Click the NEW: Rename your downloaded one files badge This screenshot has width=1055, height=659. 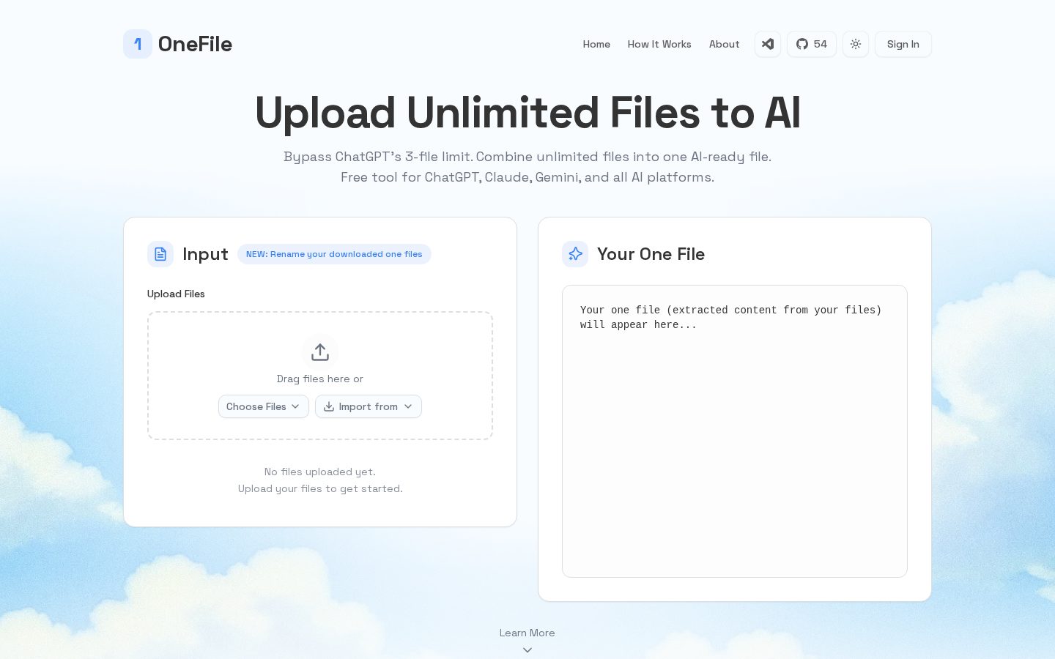(334, 254)
